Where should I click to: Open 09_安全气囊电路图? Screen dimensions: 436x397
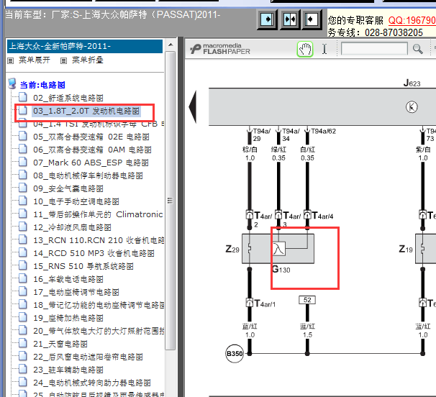[68, 188]
